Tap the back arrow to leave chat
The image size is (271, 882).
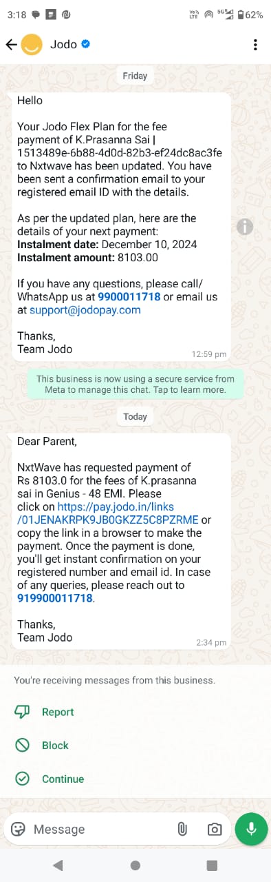10,45
